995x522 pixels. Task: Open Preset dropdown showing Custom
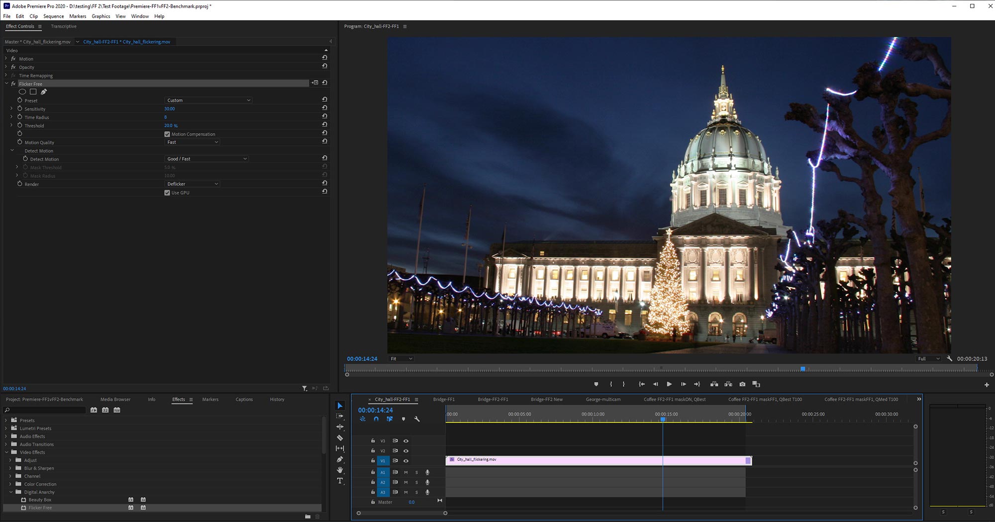click(208, 100)
